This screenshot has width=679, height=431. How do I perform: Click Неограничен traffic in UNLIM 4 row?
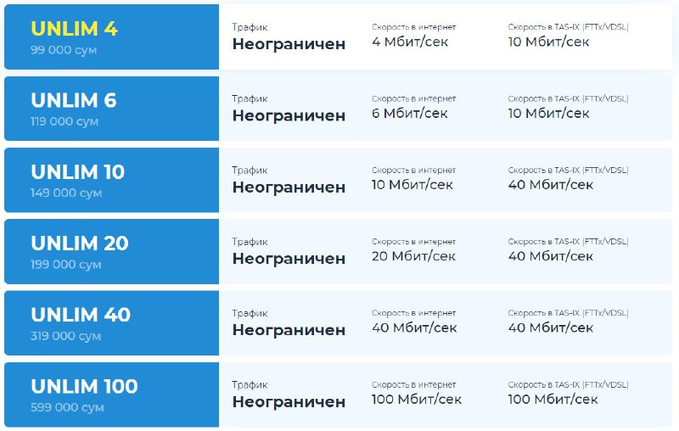(289, 44)
